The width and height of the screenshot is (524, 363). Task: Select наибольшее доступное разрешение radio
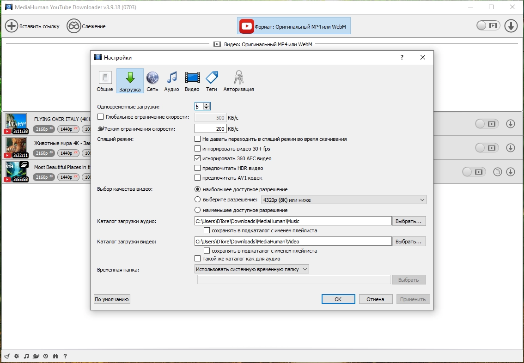(197, 189)
